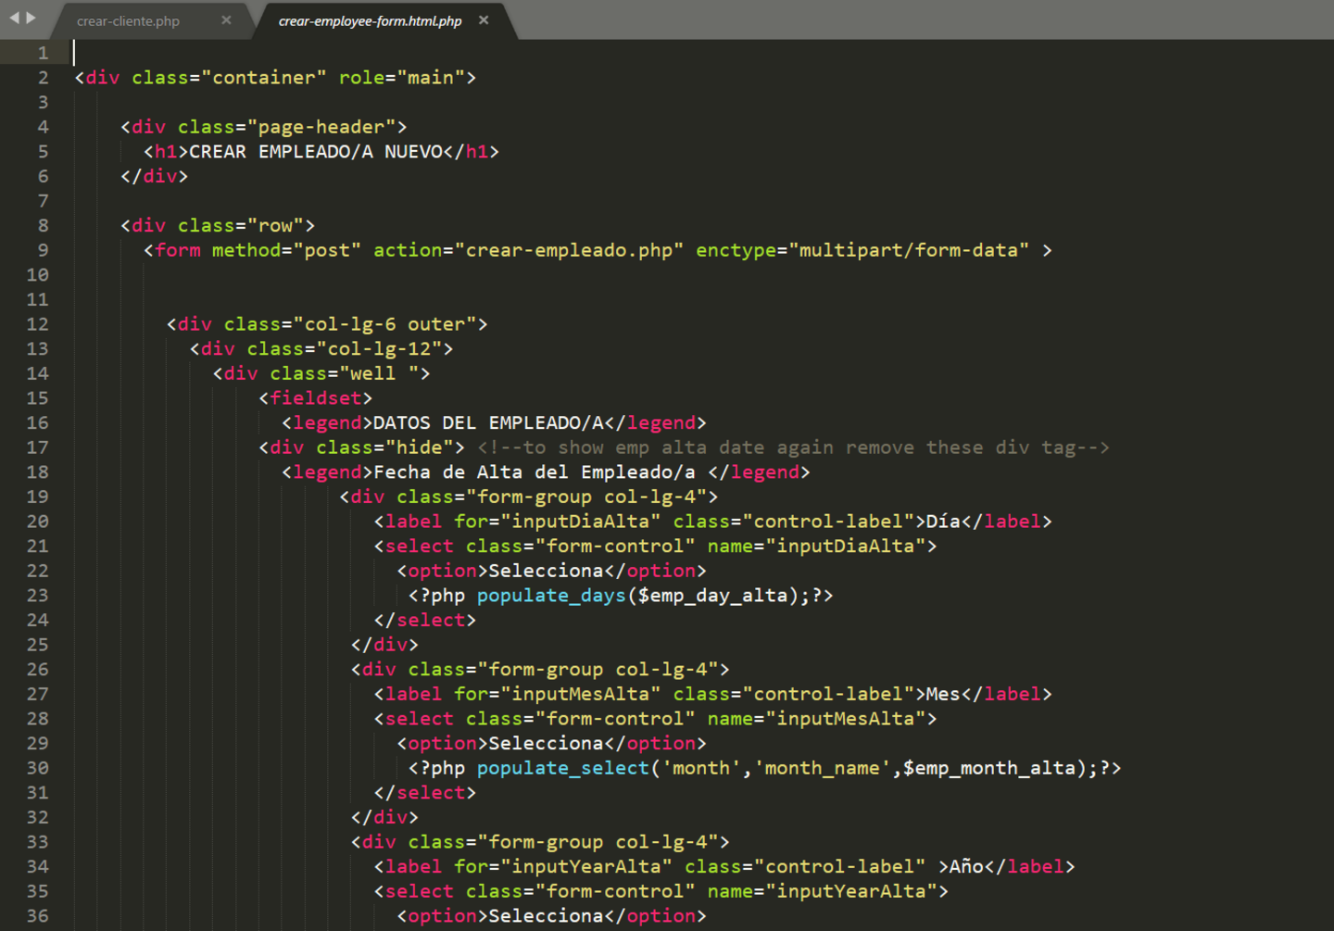Screen dimensions: 1334x931
Task: Click line number 1 in the gutter
Action: pyautogui.click(x=43, y=53)
